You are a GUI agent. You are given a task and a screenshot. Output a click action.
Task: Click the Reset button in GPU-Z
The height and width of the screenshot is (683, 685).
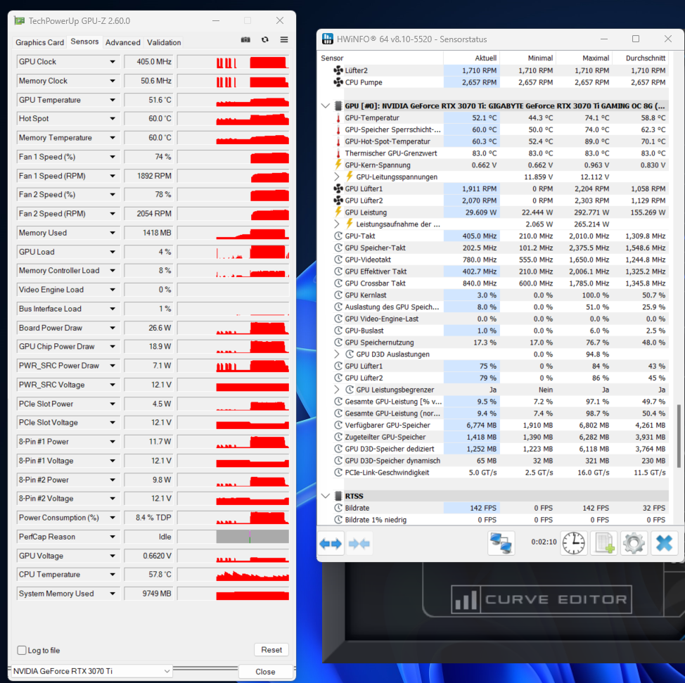(x=271, y=650)
